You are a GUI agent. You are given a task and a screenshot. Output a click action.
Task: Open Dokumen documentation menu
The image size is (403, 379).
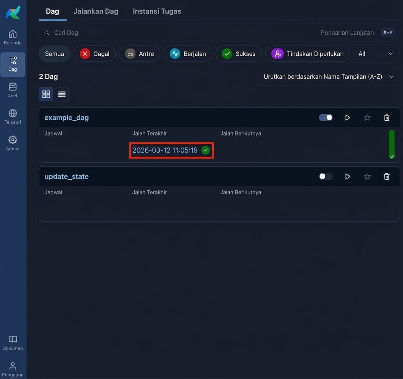point(13,343)
